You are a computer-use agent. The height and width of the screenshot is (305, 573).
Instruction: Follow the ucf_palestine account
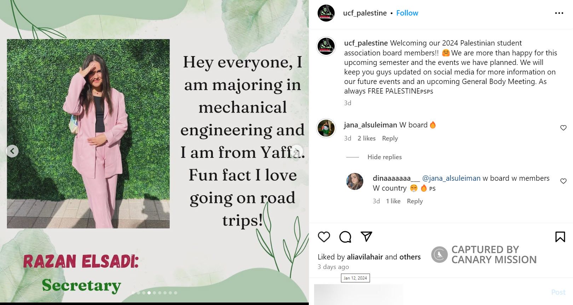pyautogui.click(x=407, y=13)
